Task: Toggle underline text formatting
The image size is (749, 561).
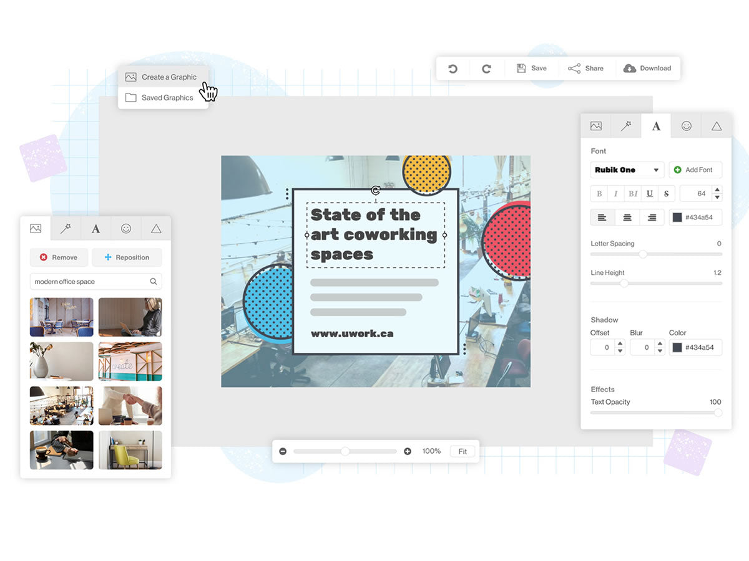Action: [x=650, y=194]
